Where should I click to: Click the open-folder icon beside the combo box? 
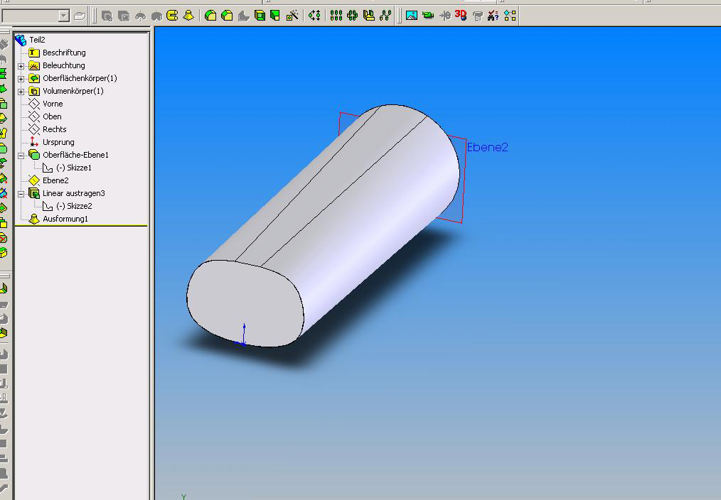tap(80, 16)
